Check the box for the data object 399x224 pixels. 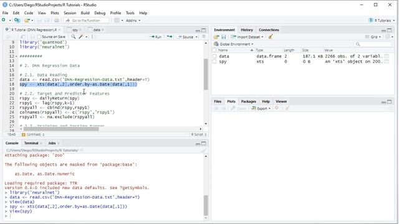(214, 56)
